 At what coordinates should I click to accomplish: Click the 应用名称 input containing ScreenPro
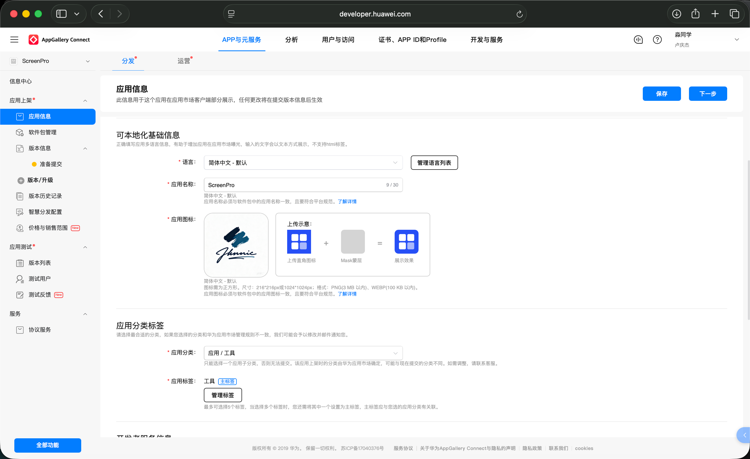[303, 185]
